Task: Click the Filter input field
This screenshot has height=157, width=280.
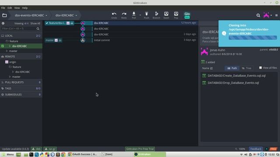Action: (x=18, y=29)
